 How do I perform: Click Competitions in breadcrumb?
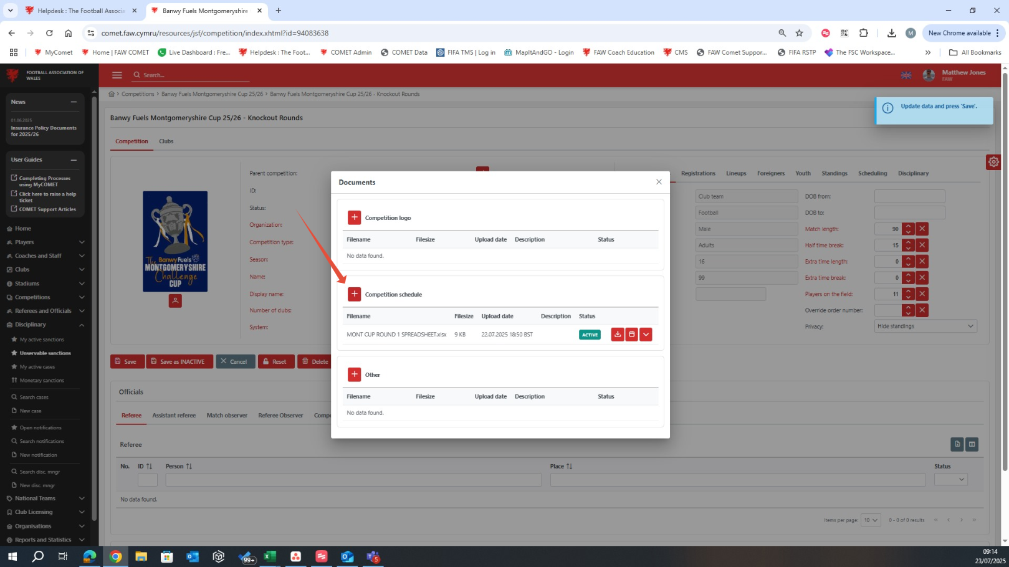(138, 94)
